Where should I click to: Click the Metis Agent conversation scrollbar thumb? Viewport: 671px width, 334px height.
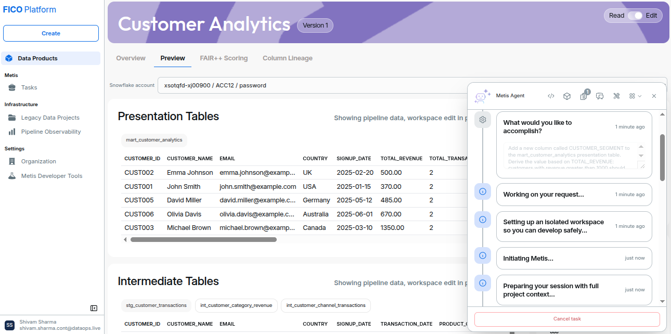(662, 158)
